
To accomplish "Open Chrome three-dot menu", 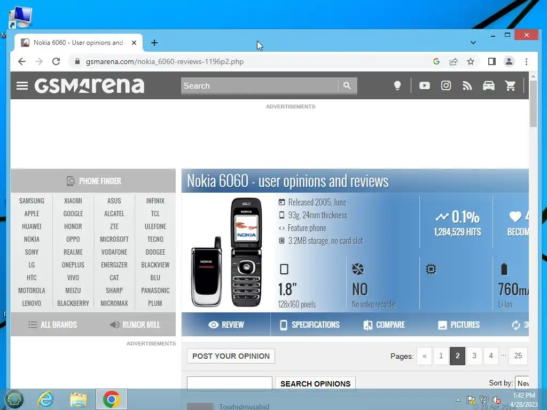I will click(x=526, y=62).
